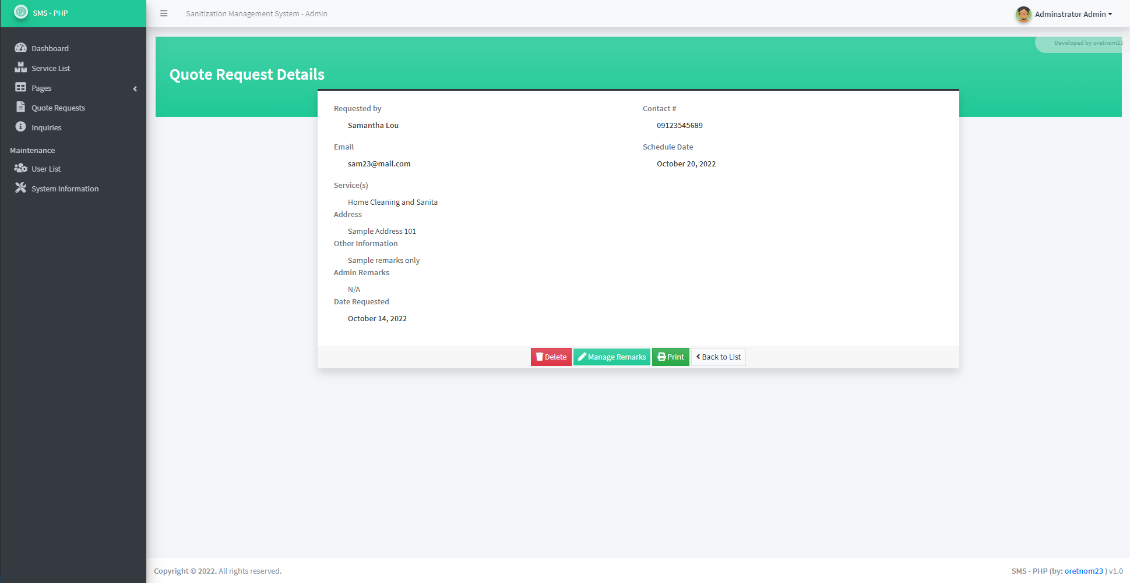Image resolution: width=1130 pixels, height=583 pixels.
Task: Go to Service List menu item
Action: 73,68
